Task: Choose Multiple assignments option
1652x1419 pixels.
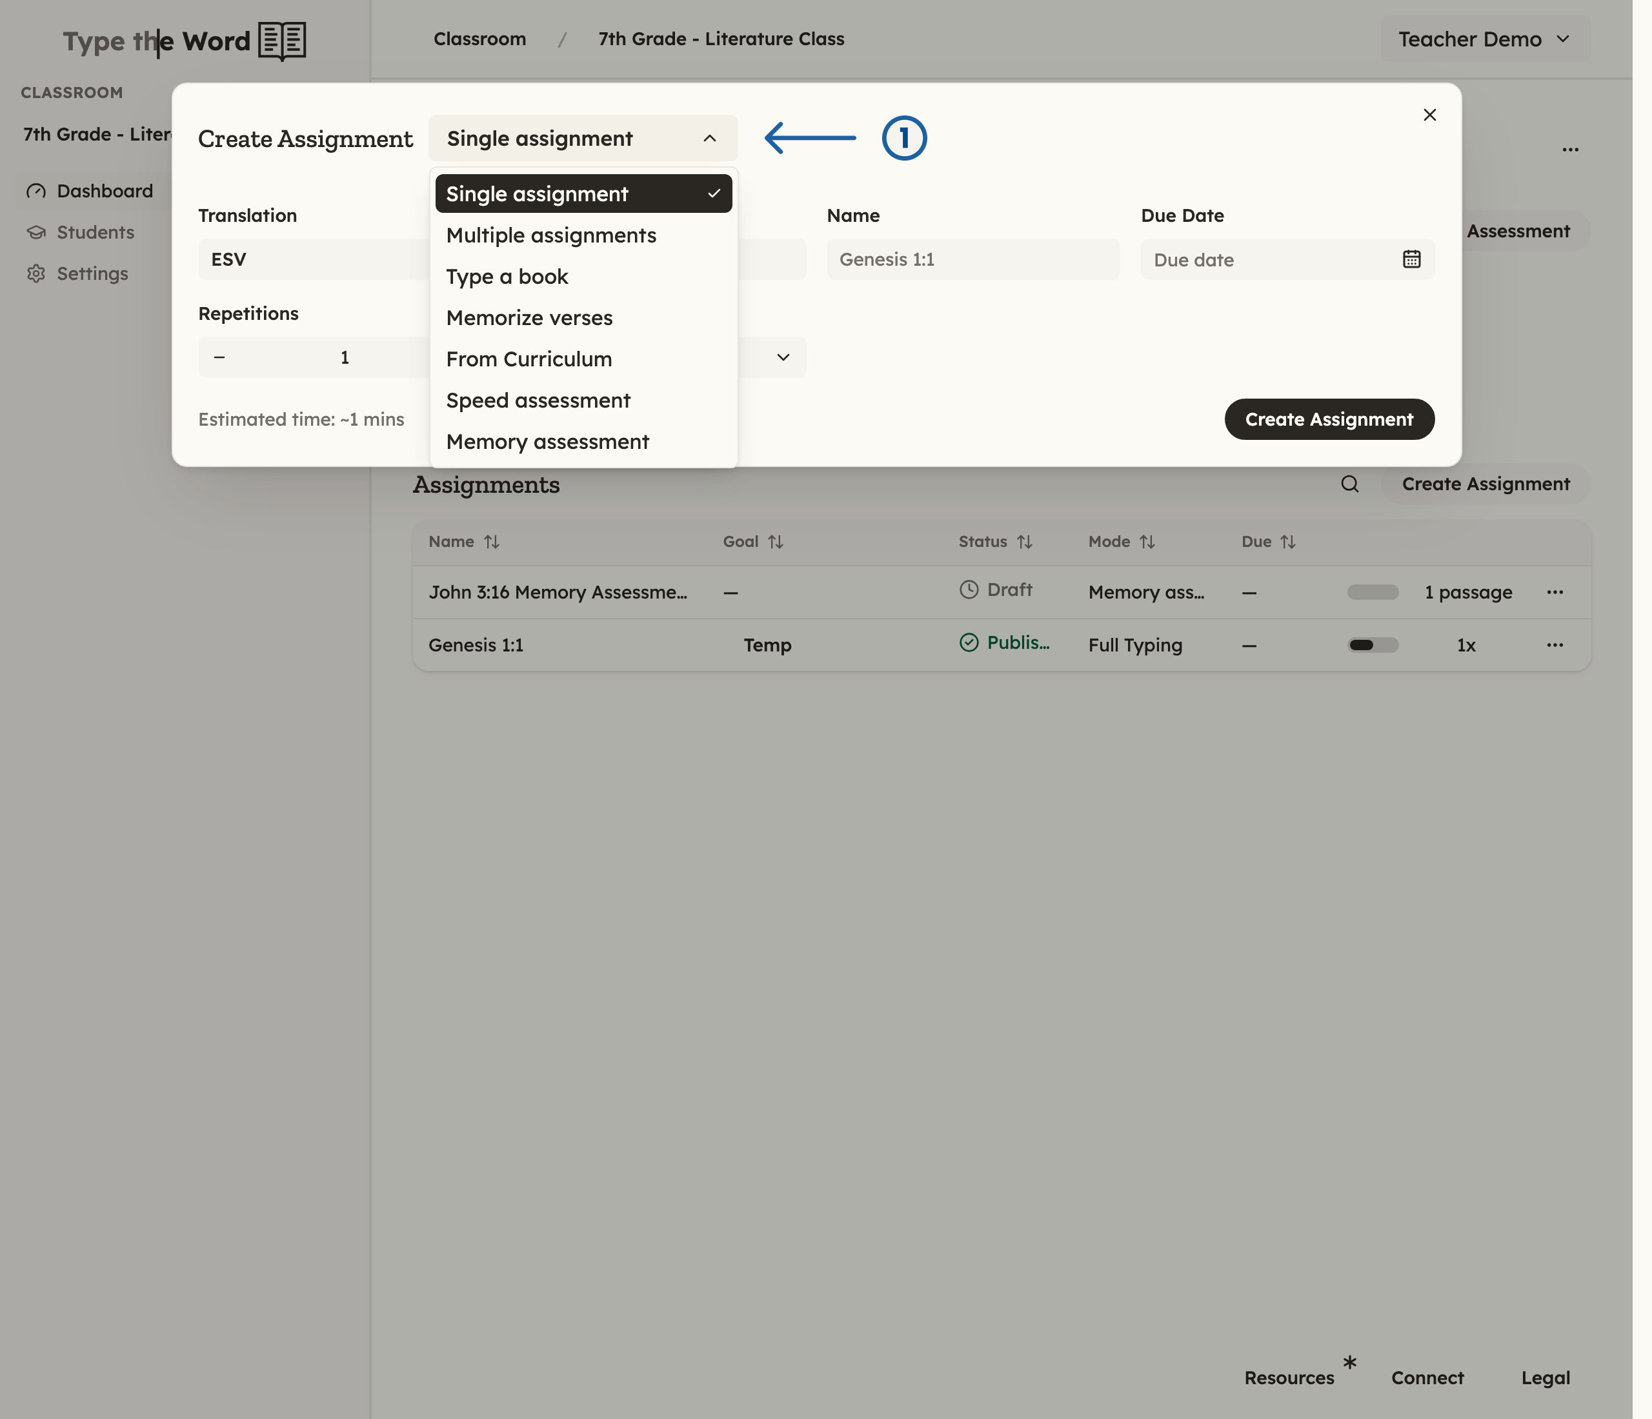Action: click(x=583, y=235)
